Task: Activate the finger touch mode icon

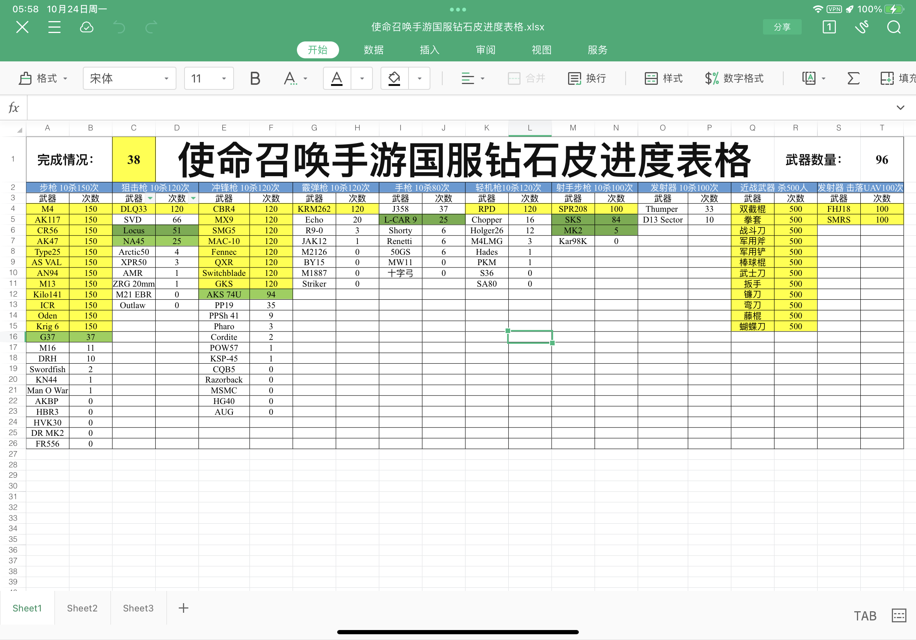Action: [x=862, y=27]
